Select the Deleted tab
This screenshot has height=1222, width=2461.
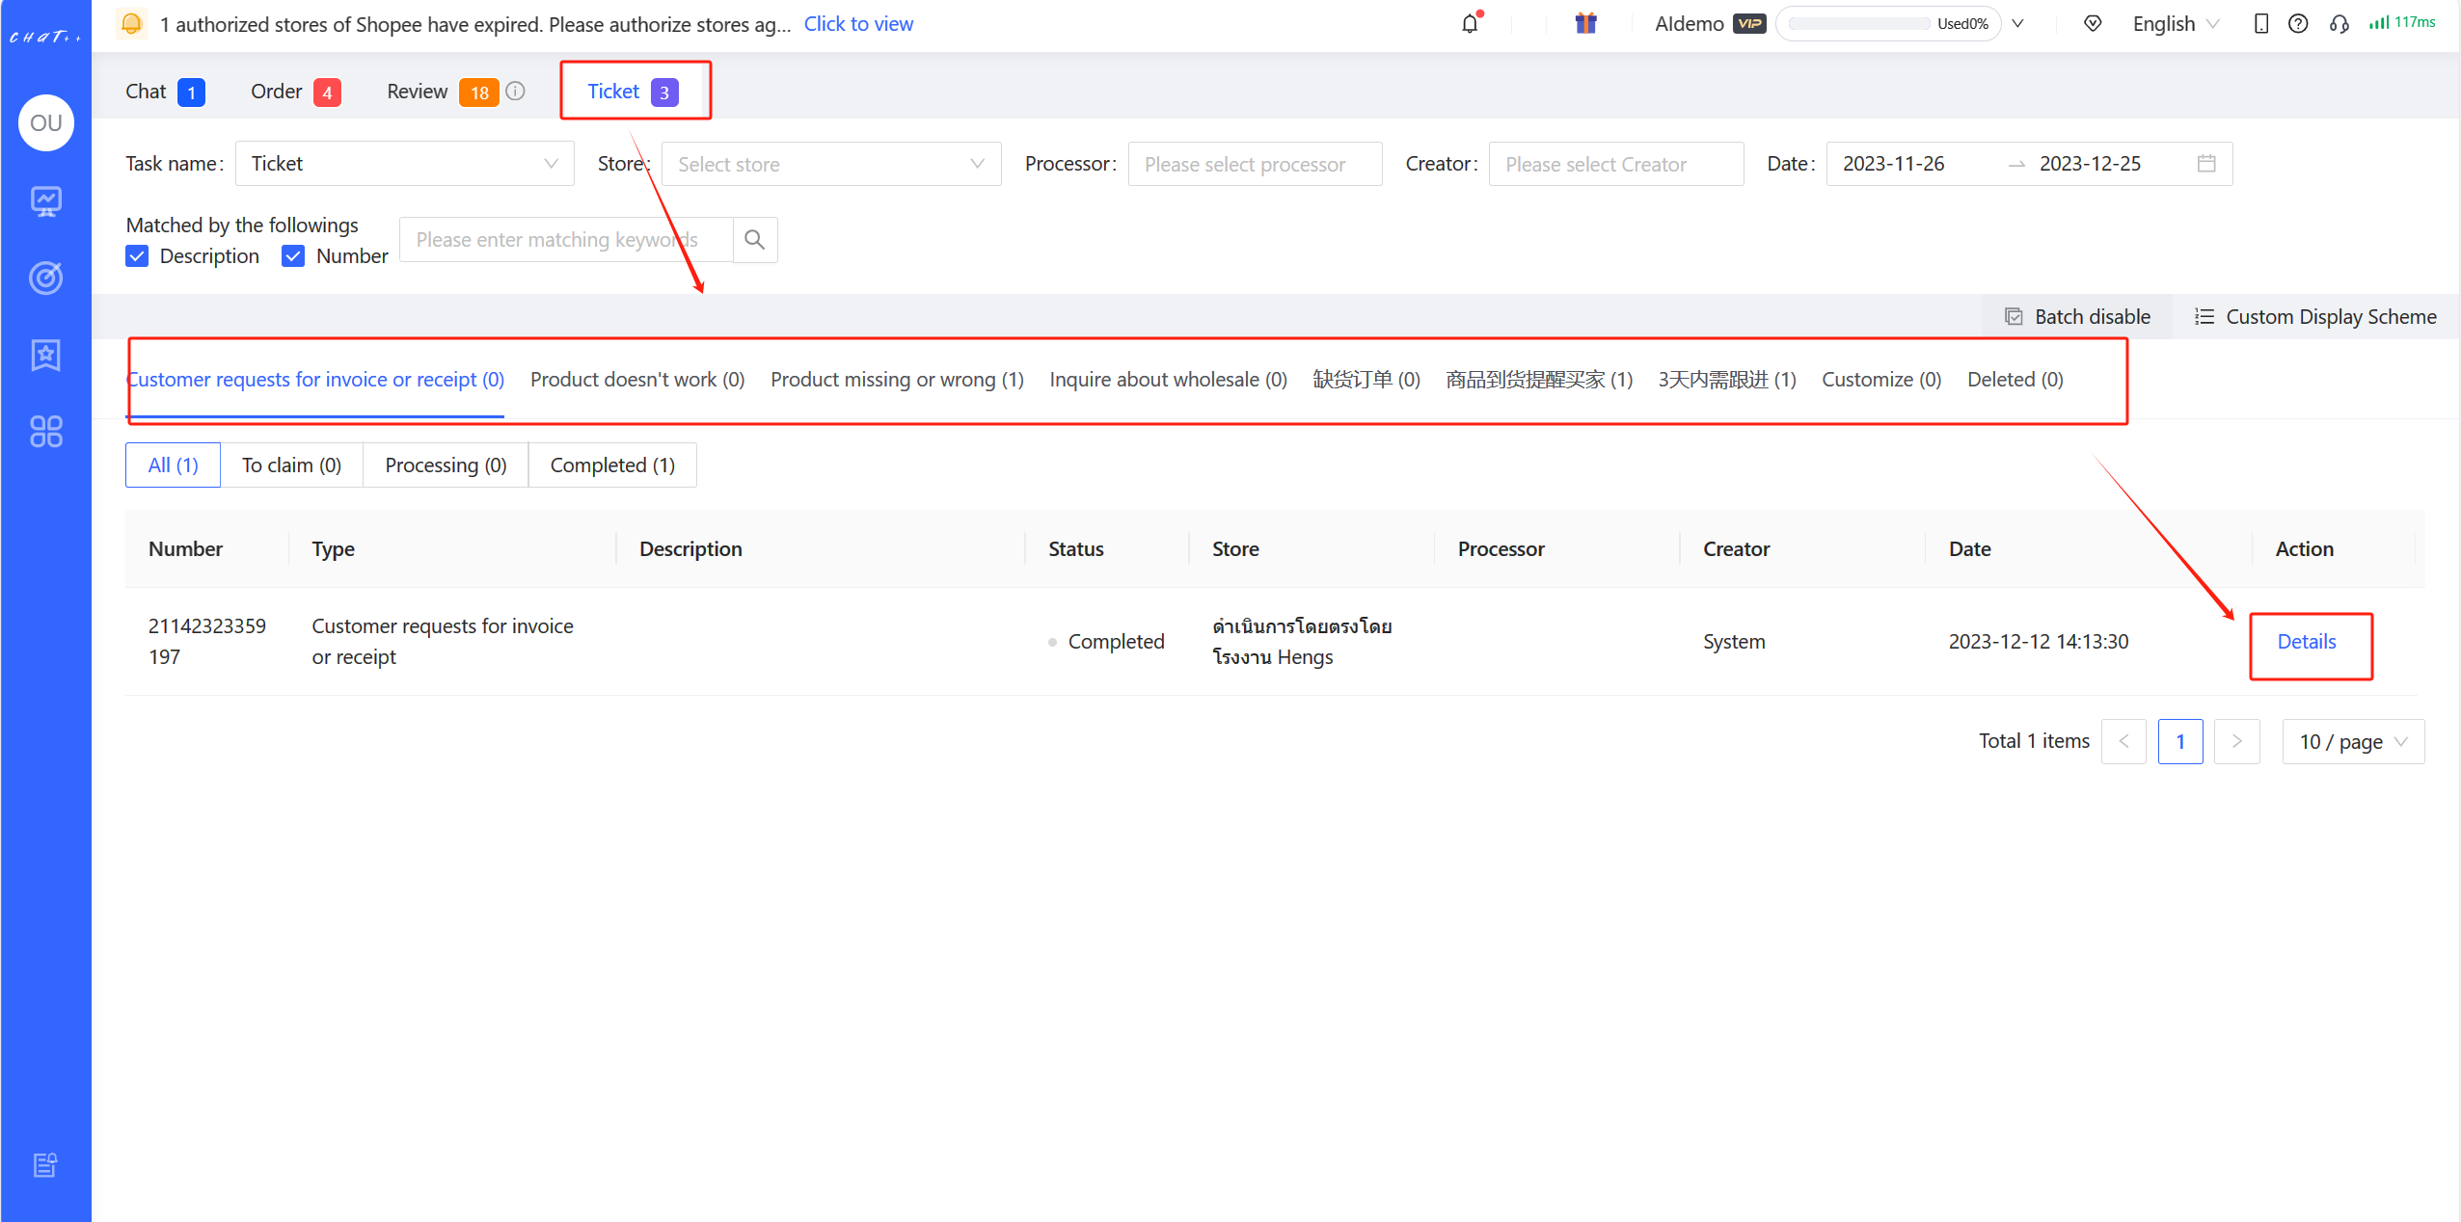click(2015, 380)
